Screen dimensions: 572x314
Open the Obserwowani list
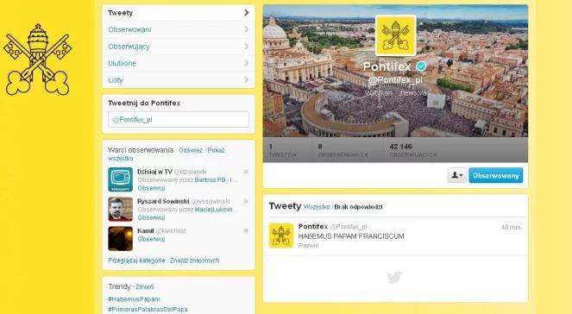(179, 29)
